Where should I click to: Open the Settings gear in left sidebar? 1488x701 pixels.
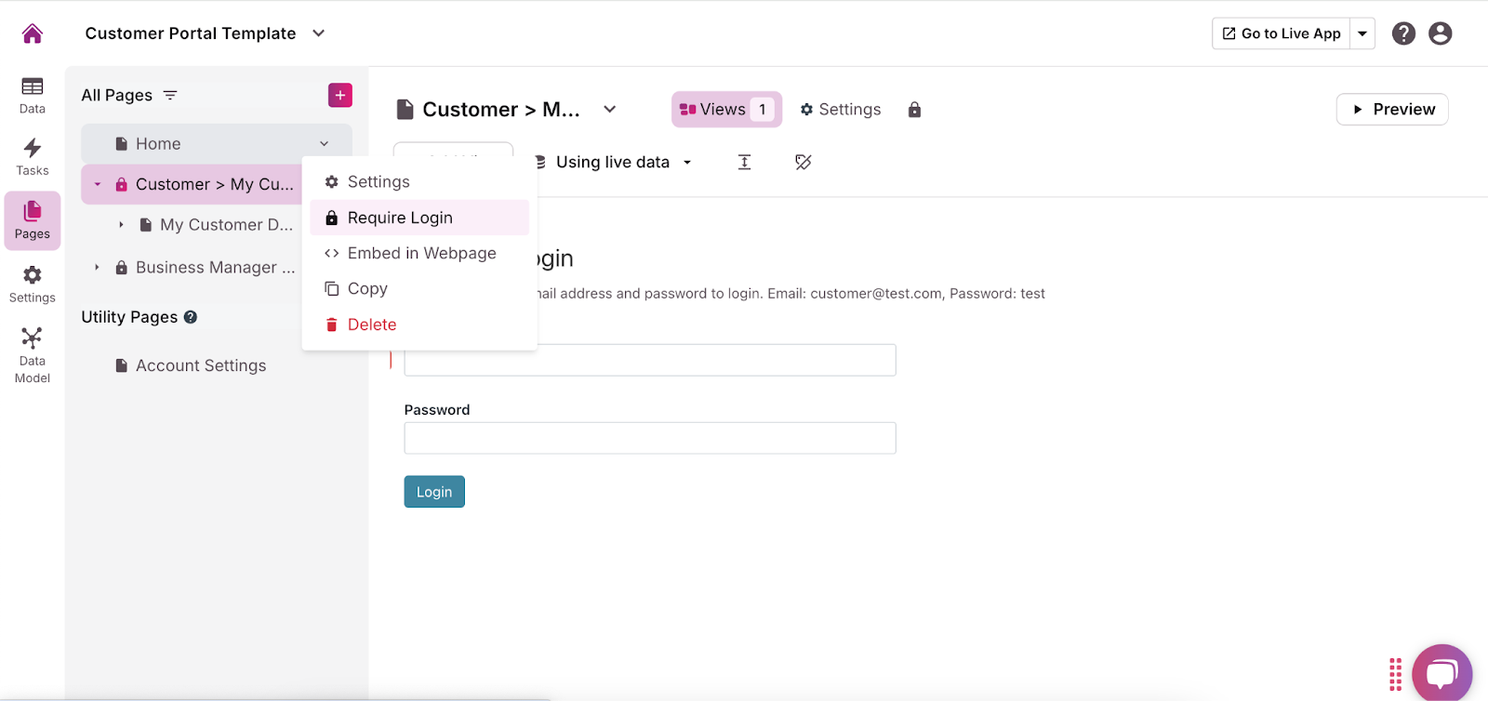pyautogui.click(x=33, y=284)
